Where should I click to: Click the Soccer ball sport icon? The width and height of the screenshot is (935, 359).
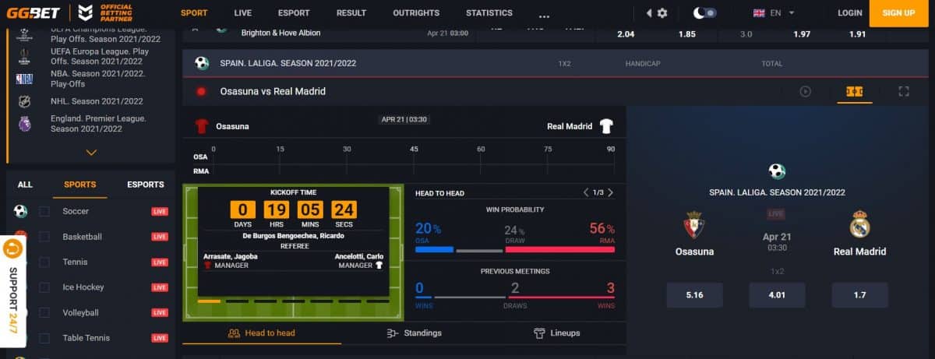(20, 211)
